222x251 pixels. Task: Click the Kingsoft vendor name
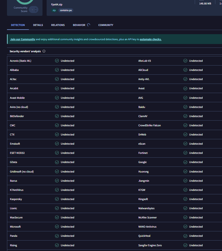click(x=143, y=199)
